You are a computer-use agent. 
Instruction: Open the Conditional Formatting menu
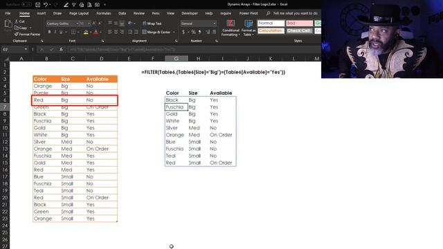click(230, 28)
